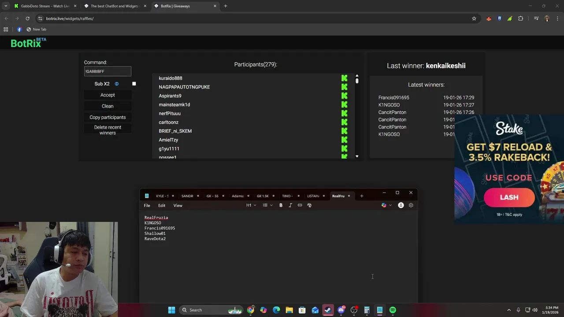
Task: Open the New Tab bookmark
Action: 36,29
